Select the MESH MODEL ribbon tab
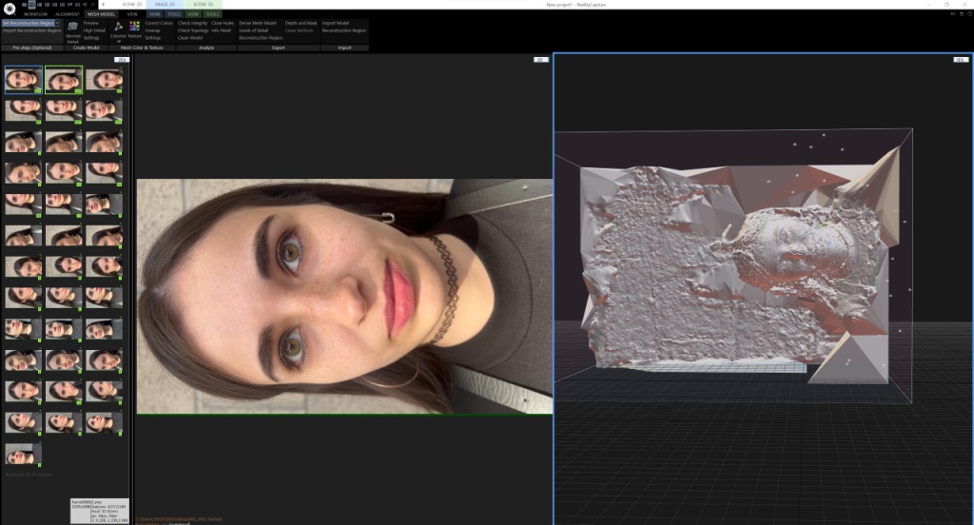Image resolution: width=974 pixels, height=525 pixels. (x=101, y=14)
